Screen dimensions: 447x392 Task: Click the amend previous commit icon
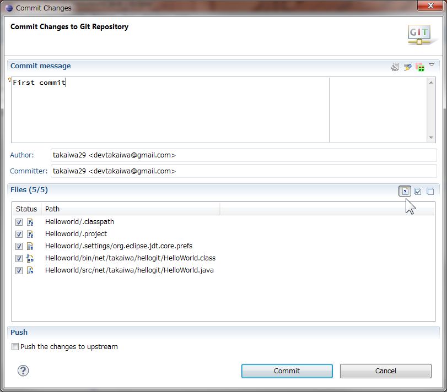click(395, 67)
